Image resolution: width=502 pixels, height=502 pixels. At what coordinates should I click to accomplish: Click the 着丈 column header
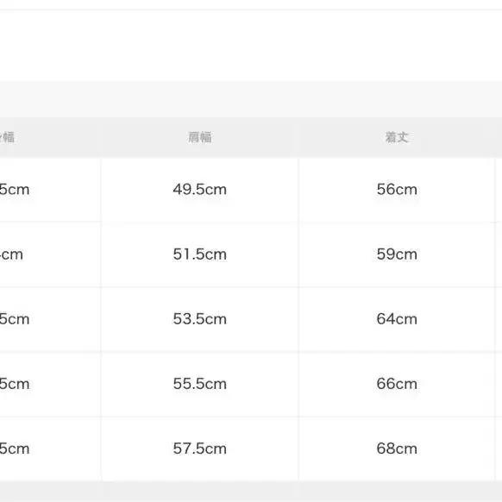point(397,137)
